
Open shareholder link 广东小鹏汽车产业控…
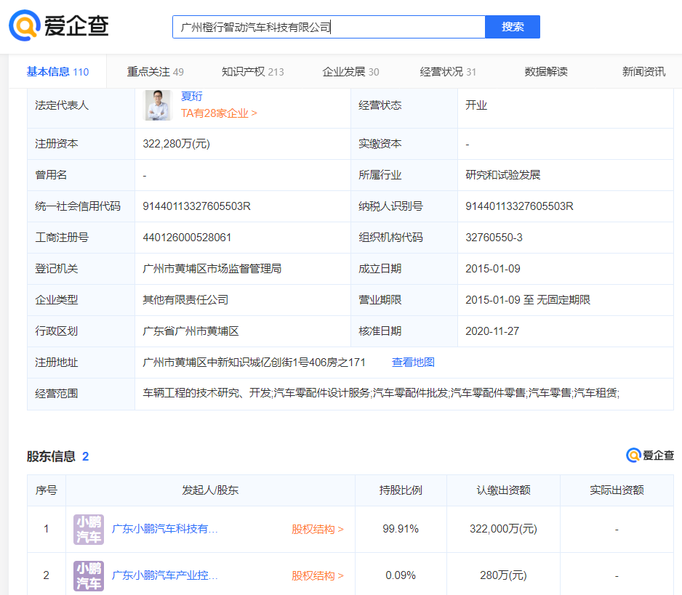tap(165, 575)
